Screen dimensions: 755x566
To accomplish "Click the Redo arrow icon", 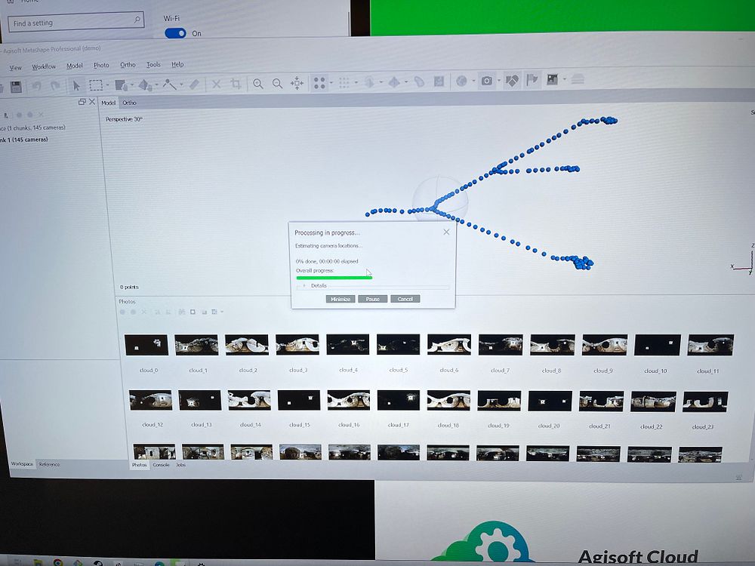I will point(55,86).
